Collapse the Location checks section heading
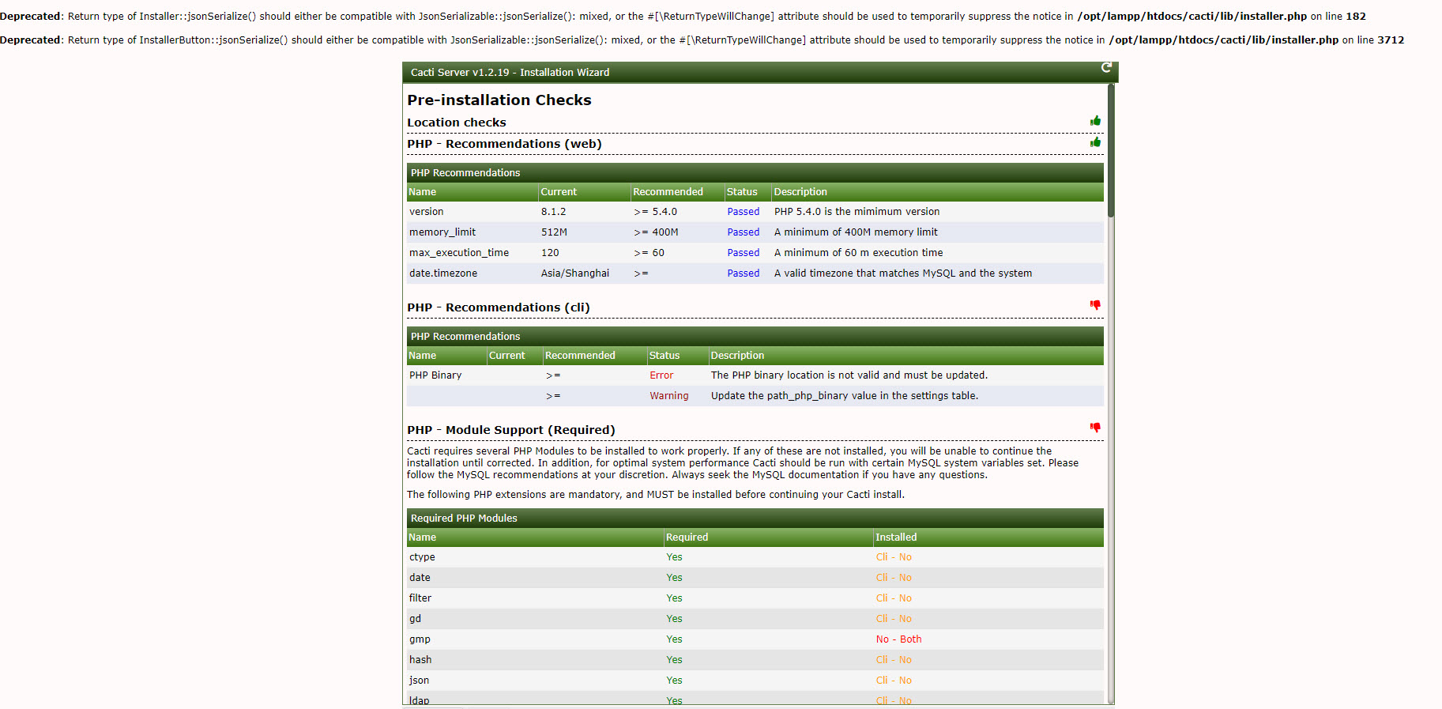 click(457, 123)
